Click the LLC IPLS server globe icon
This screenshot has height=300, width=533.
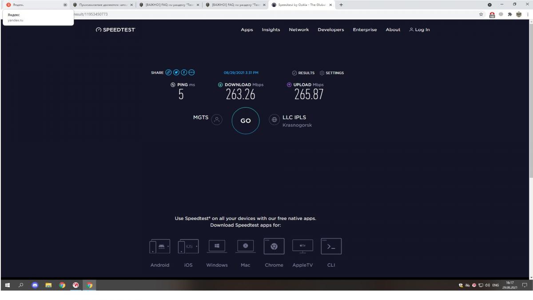point(274,120)
